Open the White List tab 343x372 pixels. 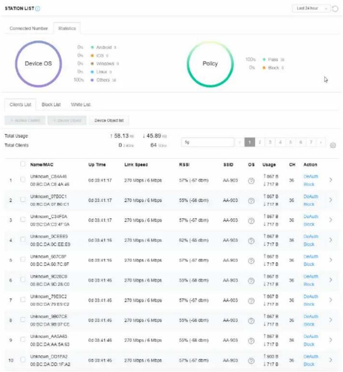pos(81,105)
